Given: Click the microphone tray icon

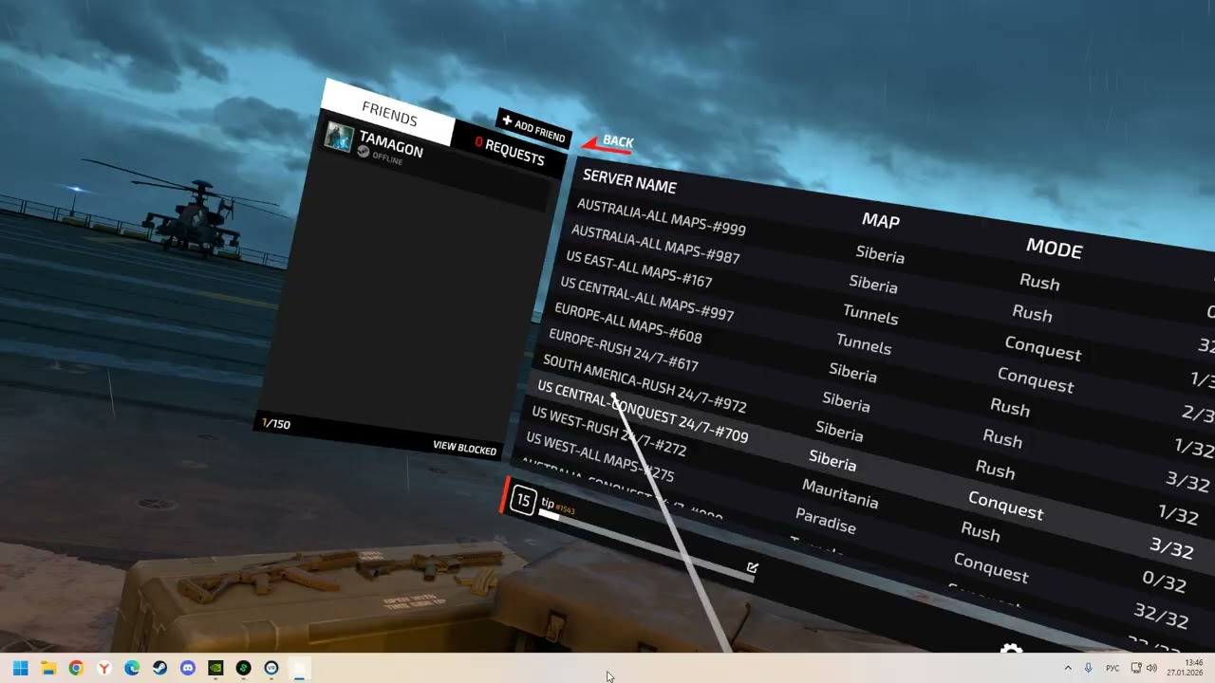Looking at the screenshot, I should click(x=1089, y=668).
